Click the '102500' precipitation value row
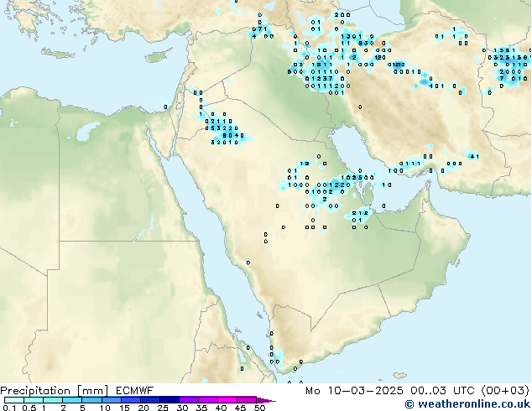The height and width of the screenshot is (411, 532). pyautogui.click(x=357, y=178)
